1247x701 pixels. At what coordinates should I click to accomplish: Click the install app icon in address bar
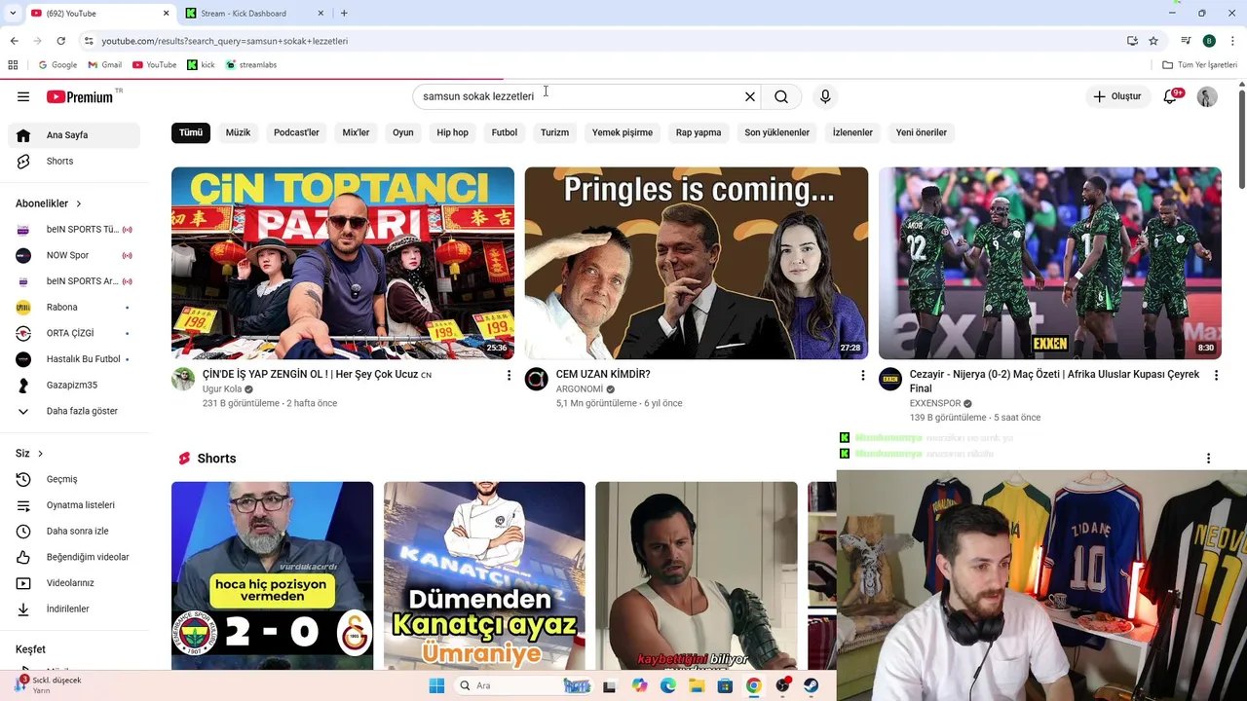click(1132, 41)
